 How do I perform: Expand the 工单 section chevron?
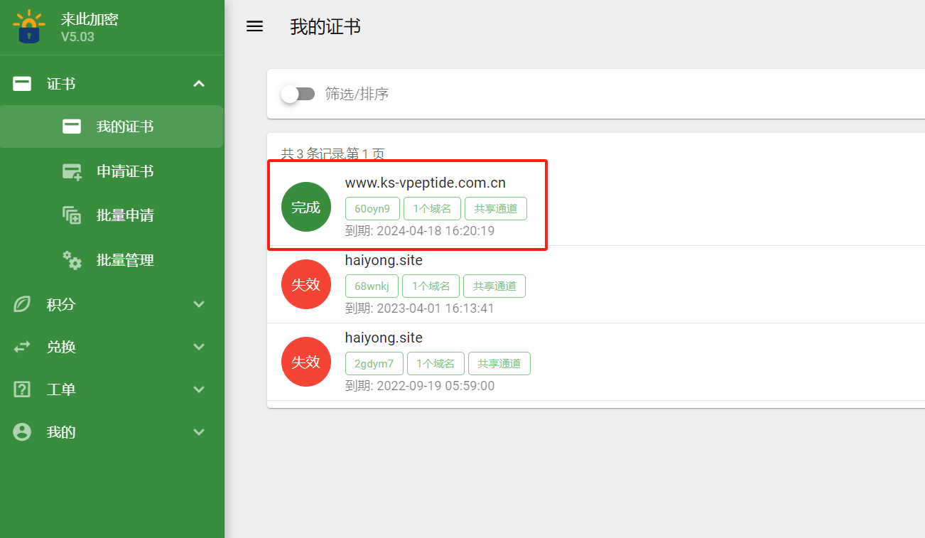[x=199, y=389]
